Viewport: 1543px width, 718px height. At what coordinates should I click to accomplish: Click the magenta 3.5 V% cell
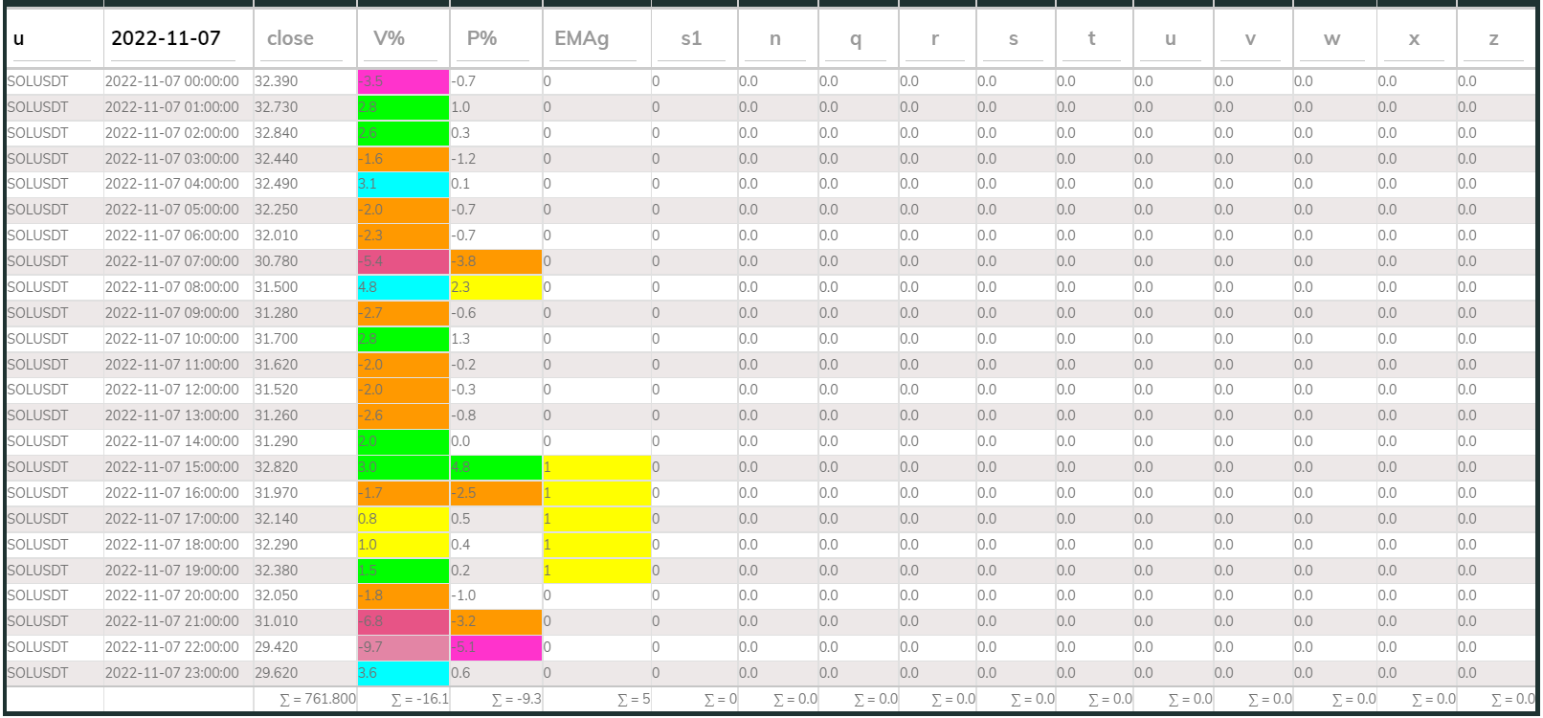pyautogui.click(x=402, y=81)
